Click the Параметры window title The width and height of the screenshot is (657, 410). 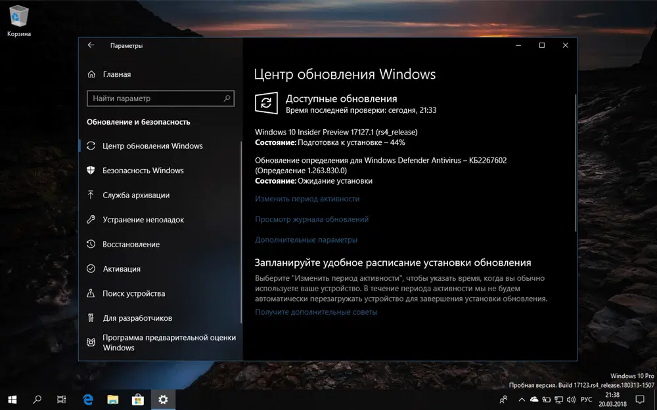(126, 46)
